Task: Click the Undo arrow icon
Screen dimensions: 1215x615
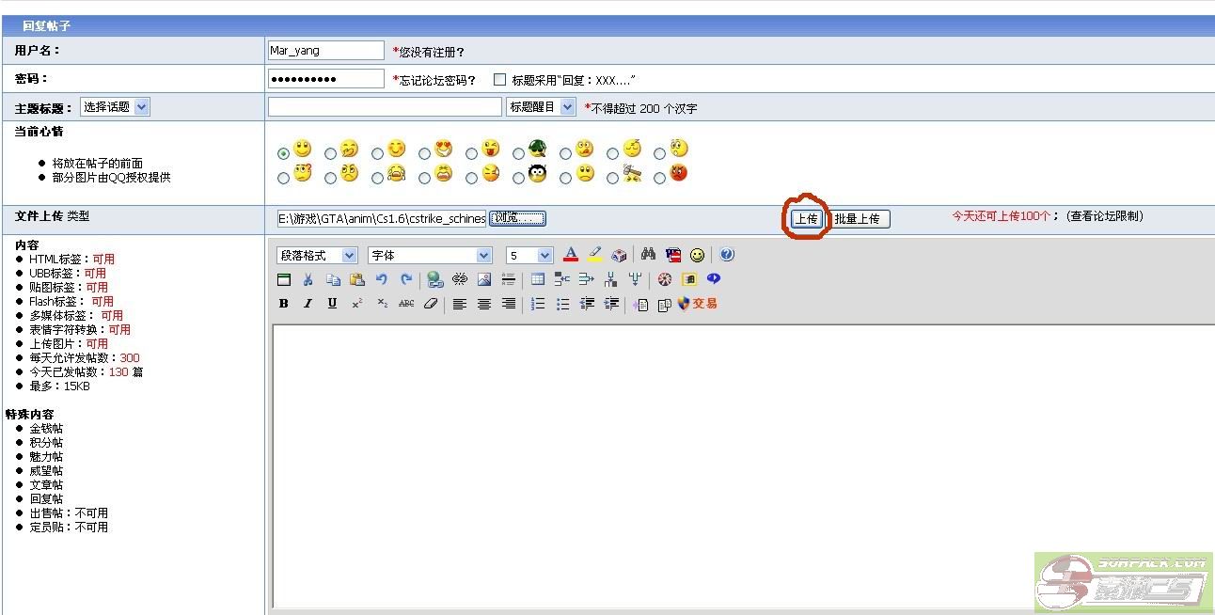Action: click(x=381, y=279)
